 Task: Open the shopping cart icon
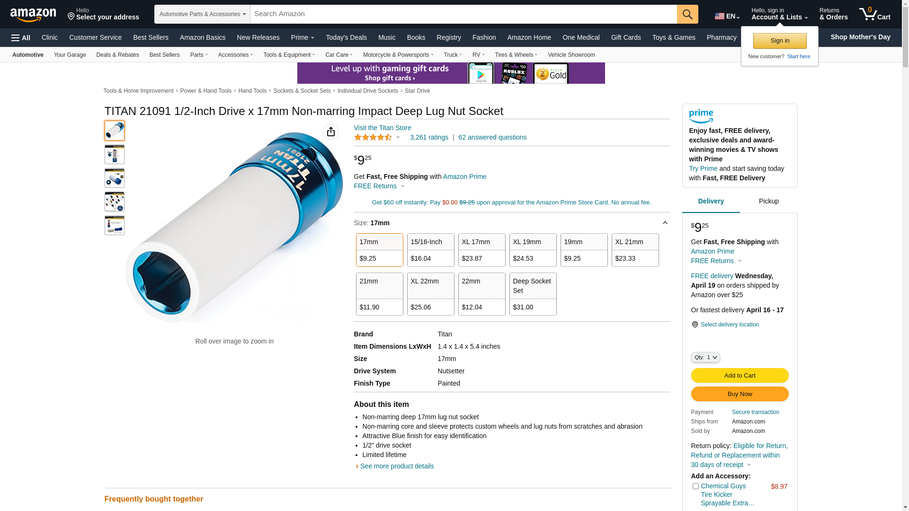click(874, 14)
